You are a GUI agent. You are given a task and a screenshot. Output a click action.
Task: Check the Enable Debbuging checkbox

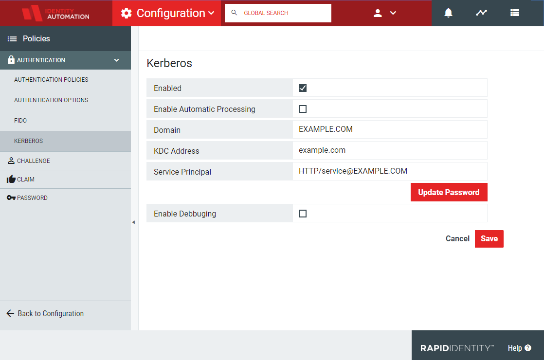point(303,214)
